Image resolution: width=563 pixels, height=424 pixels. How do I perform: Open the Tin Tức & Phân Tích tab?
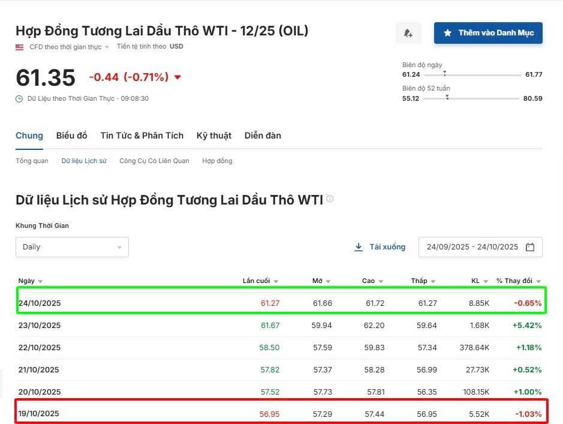coord(142,136)
